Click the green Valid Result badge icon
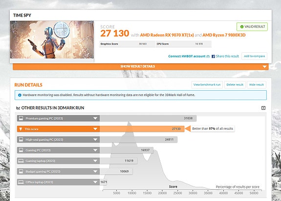This screenshot has height=201, width=281. click(242, 27)
